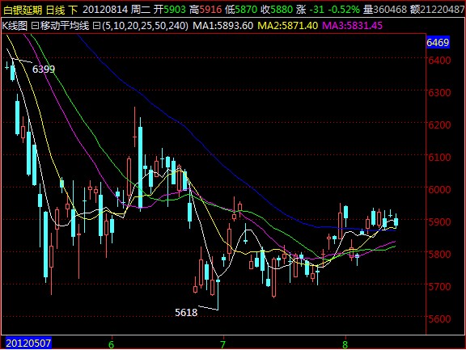466x350 pixels.
Task: Click the 6000 level on price axis
Action: tap(439, 189)
